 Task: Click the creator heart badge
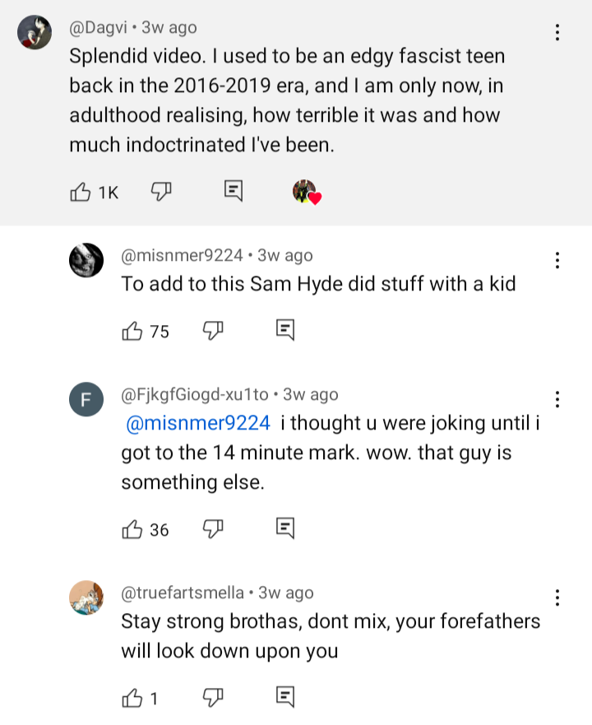pyautogui.click(x=306, y=193)
